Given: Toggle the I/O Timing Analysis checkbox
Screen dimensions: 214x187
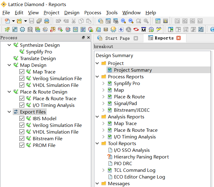Looking at the screenshot, I should click(22, 105).
